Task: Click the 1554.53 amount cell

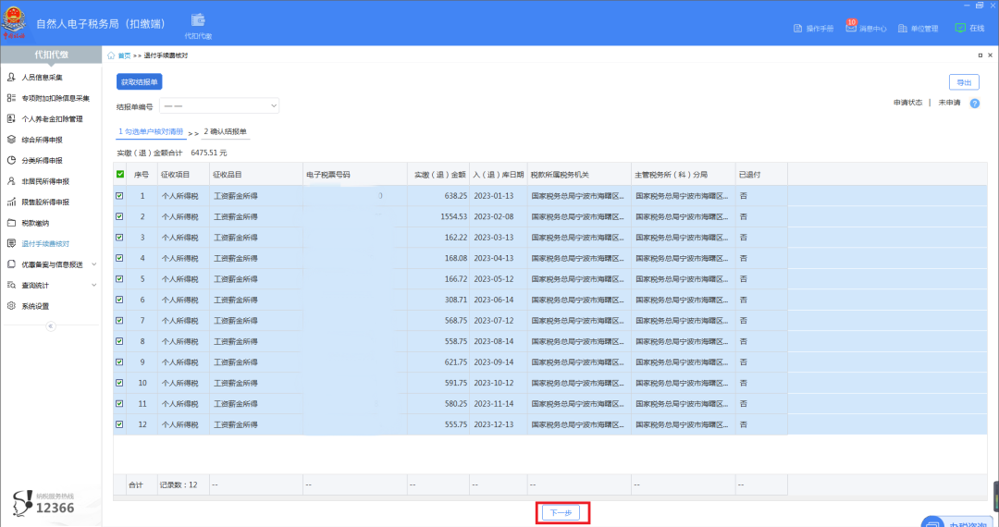Action: coord(453,216)
